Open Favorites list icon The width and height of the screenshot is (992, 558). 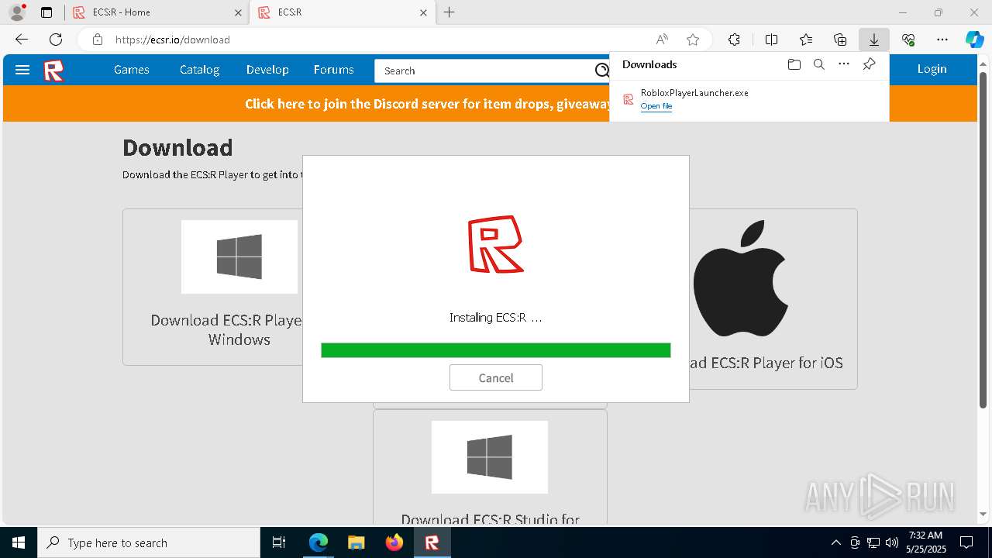click(x=806, y=40)
